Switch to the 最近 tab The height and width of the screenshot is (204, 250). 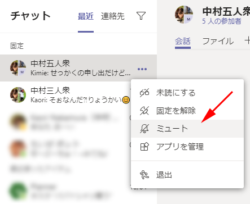point(86,16)
